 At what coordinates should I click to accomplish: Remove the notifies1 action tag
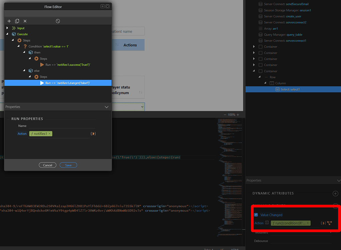pyautogui.click(x=50, y=134)
